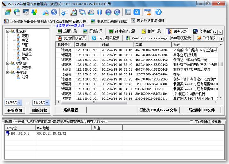229x164 pixels.
Task: Open help via the question mark icon
Action: [158, 12]
